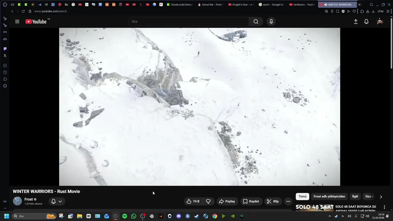Start voice search with the microphone icon
393x221 pixels.
(271, 21)
